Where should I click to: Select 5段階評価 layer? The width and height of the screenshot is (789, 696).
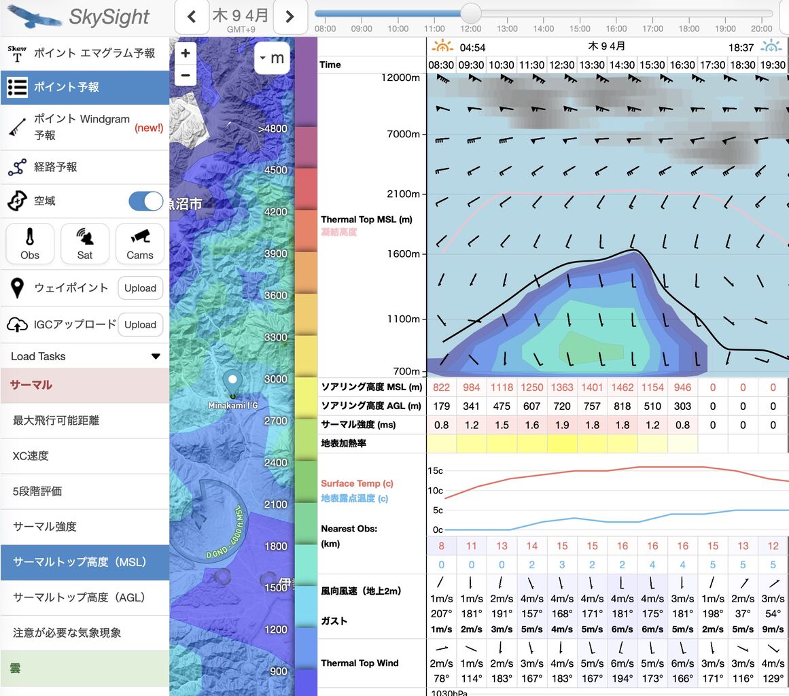tap(84, 491)
